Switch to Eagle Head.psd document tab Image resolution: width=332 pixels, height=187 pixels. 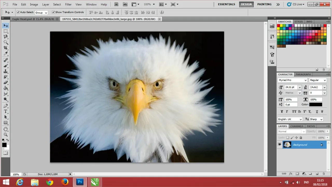33,19
